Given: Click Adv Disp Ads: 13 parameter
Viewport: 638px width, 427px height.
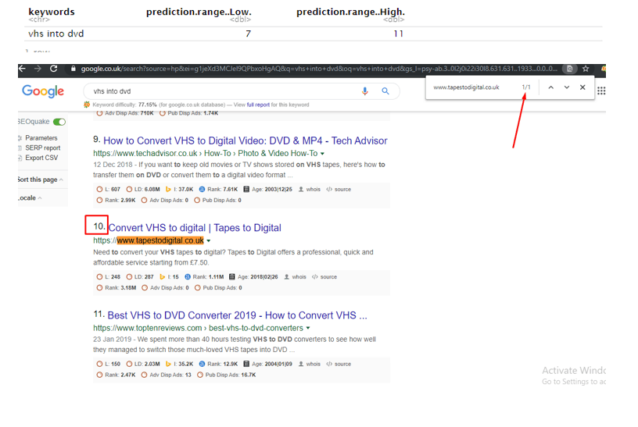Looking at the screenshot, I should pyautogui.click(x=166, y=375).
